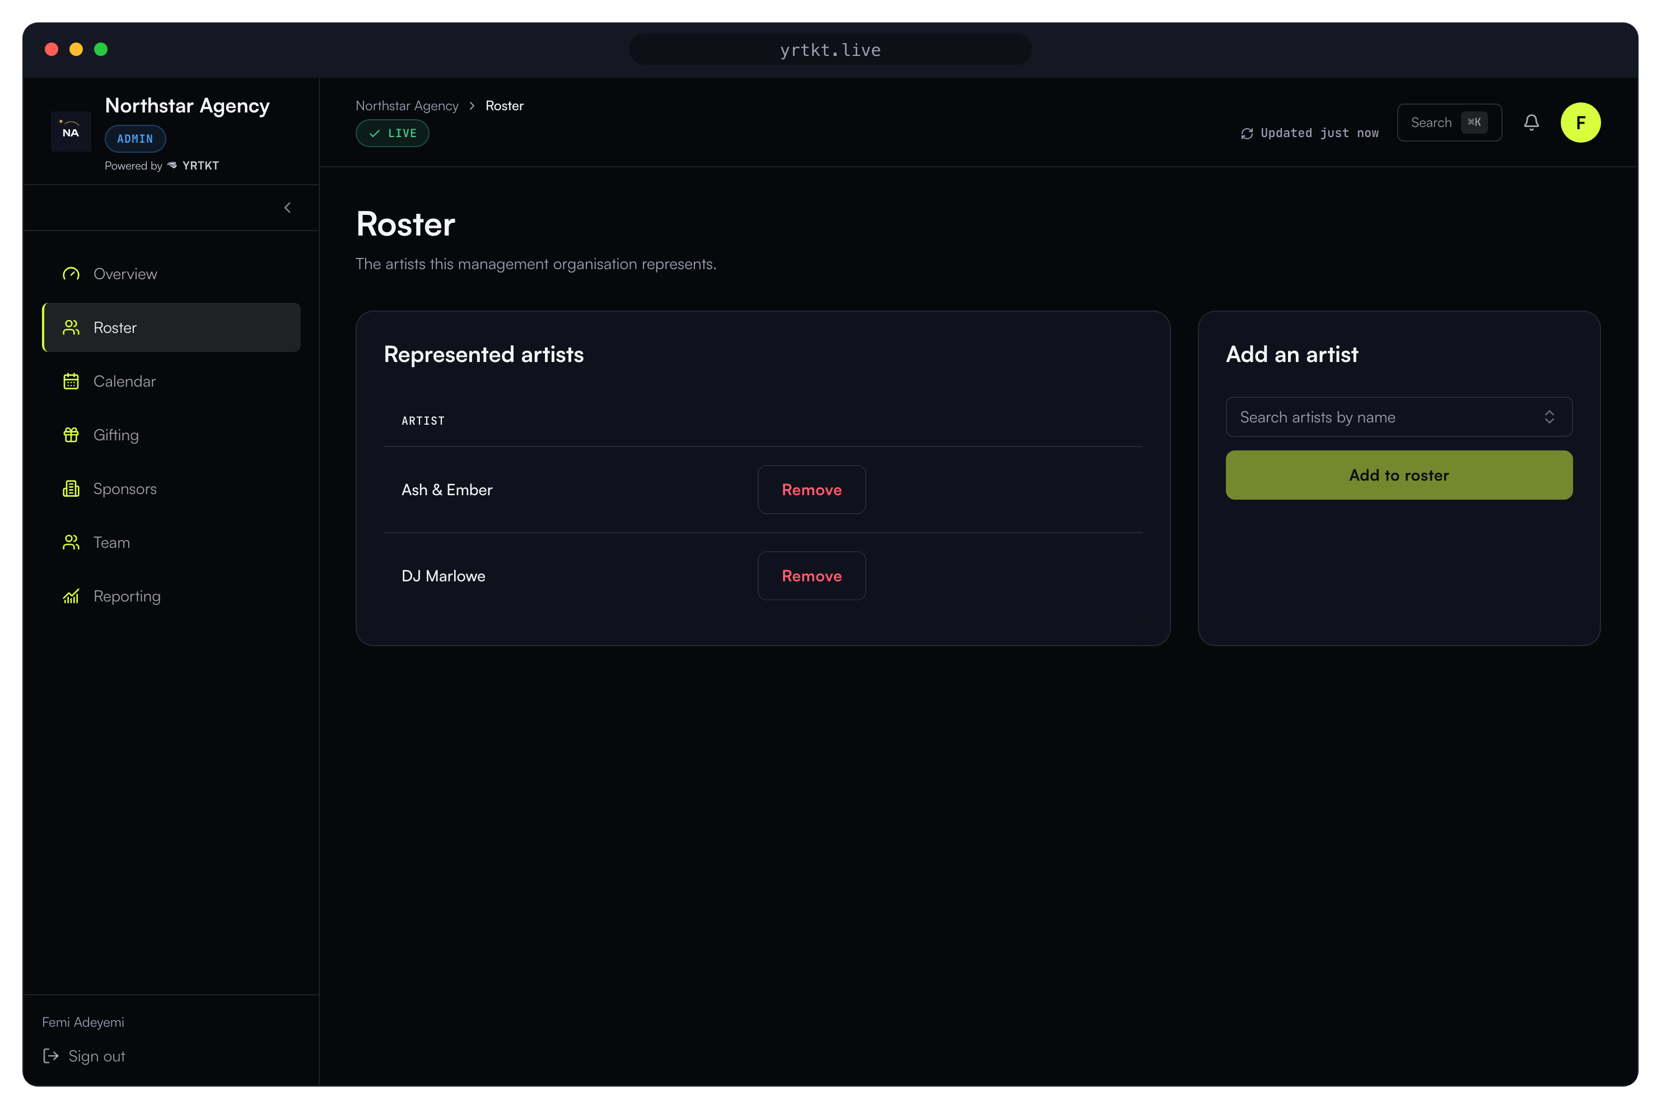The image size is (1661, 1109).
Task: Open the Team page
Action: (x=171, y=543)
